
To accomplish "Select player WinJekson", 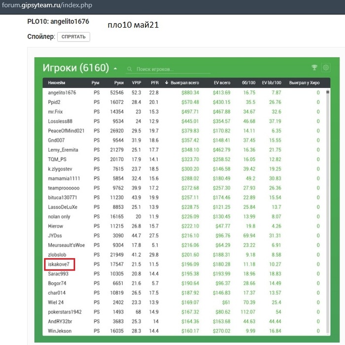I will [60, 331].
